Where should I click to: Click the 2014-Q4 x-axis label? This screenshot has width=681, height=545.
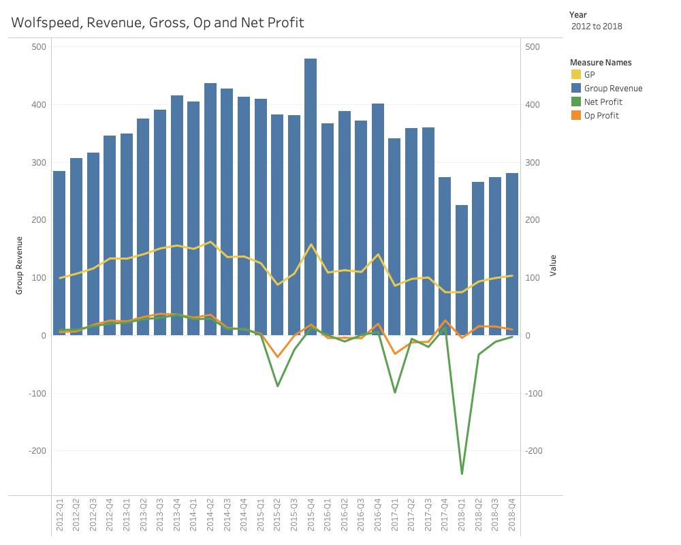[x=244, y=515]
